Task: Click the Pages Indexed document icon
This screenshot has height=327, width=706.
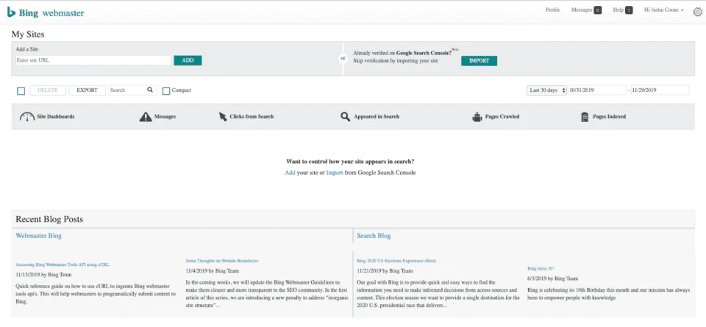Action: (585, 117)
